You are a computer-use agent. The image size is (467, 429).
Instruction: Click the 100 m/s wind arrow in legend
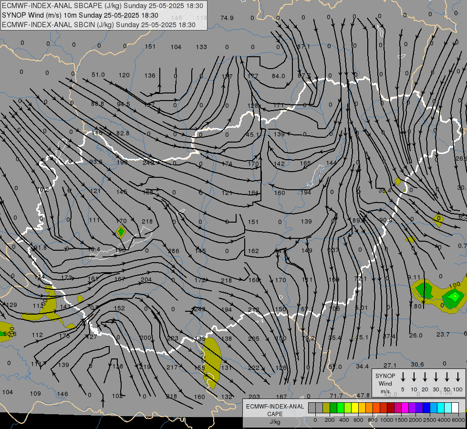pos(458,377)
